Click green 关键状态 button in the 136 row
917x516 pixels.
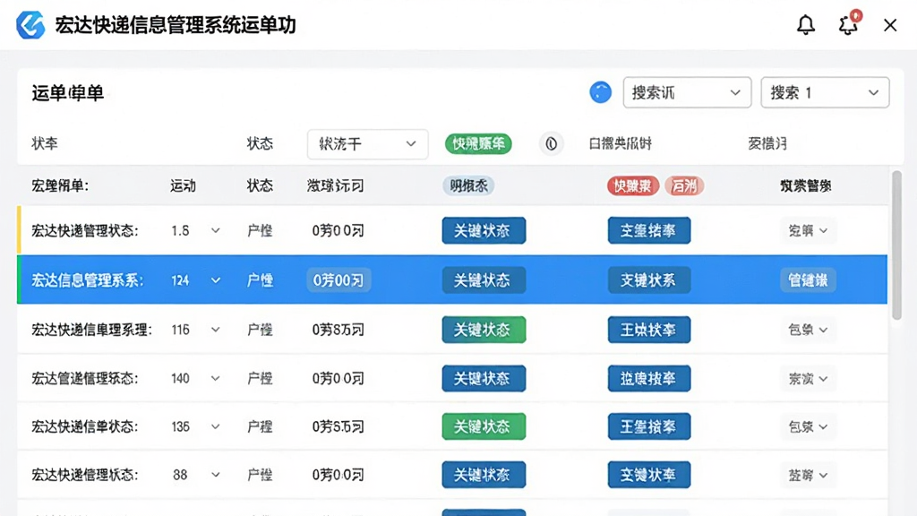point(484,426)
